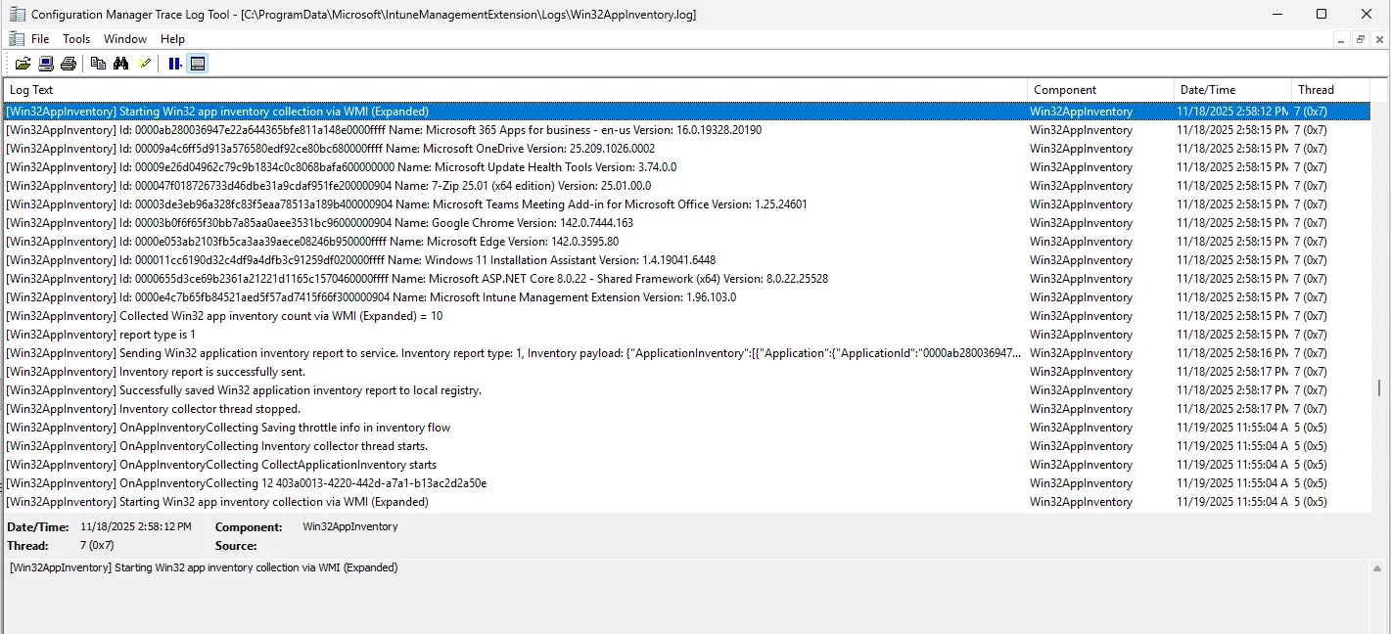This screenshot has height=634, width=1391.
Task: Open the Tools menu
Action: pyautogui.click(x=76, y=39)
